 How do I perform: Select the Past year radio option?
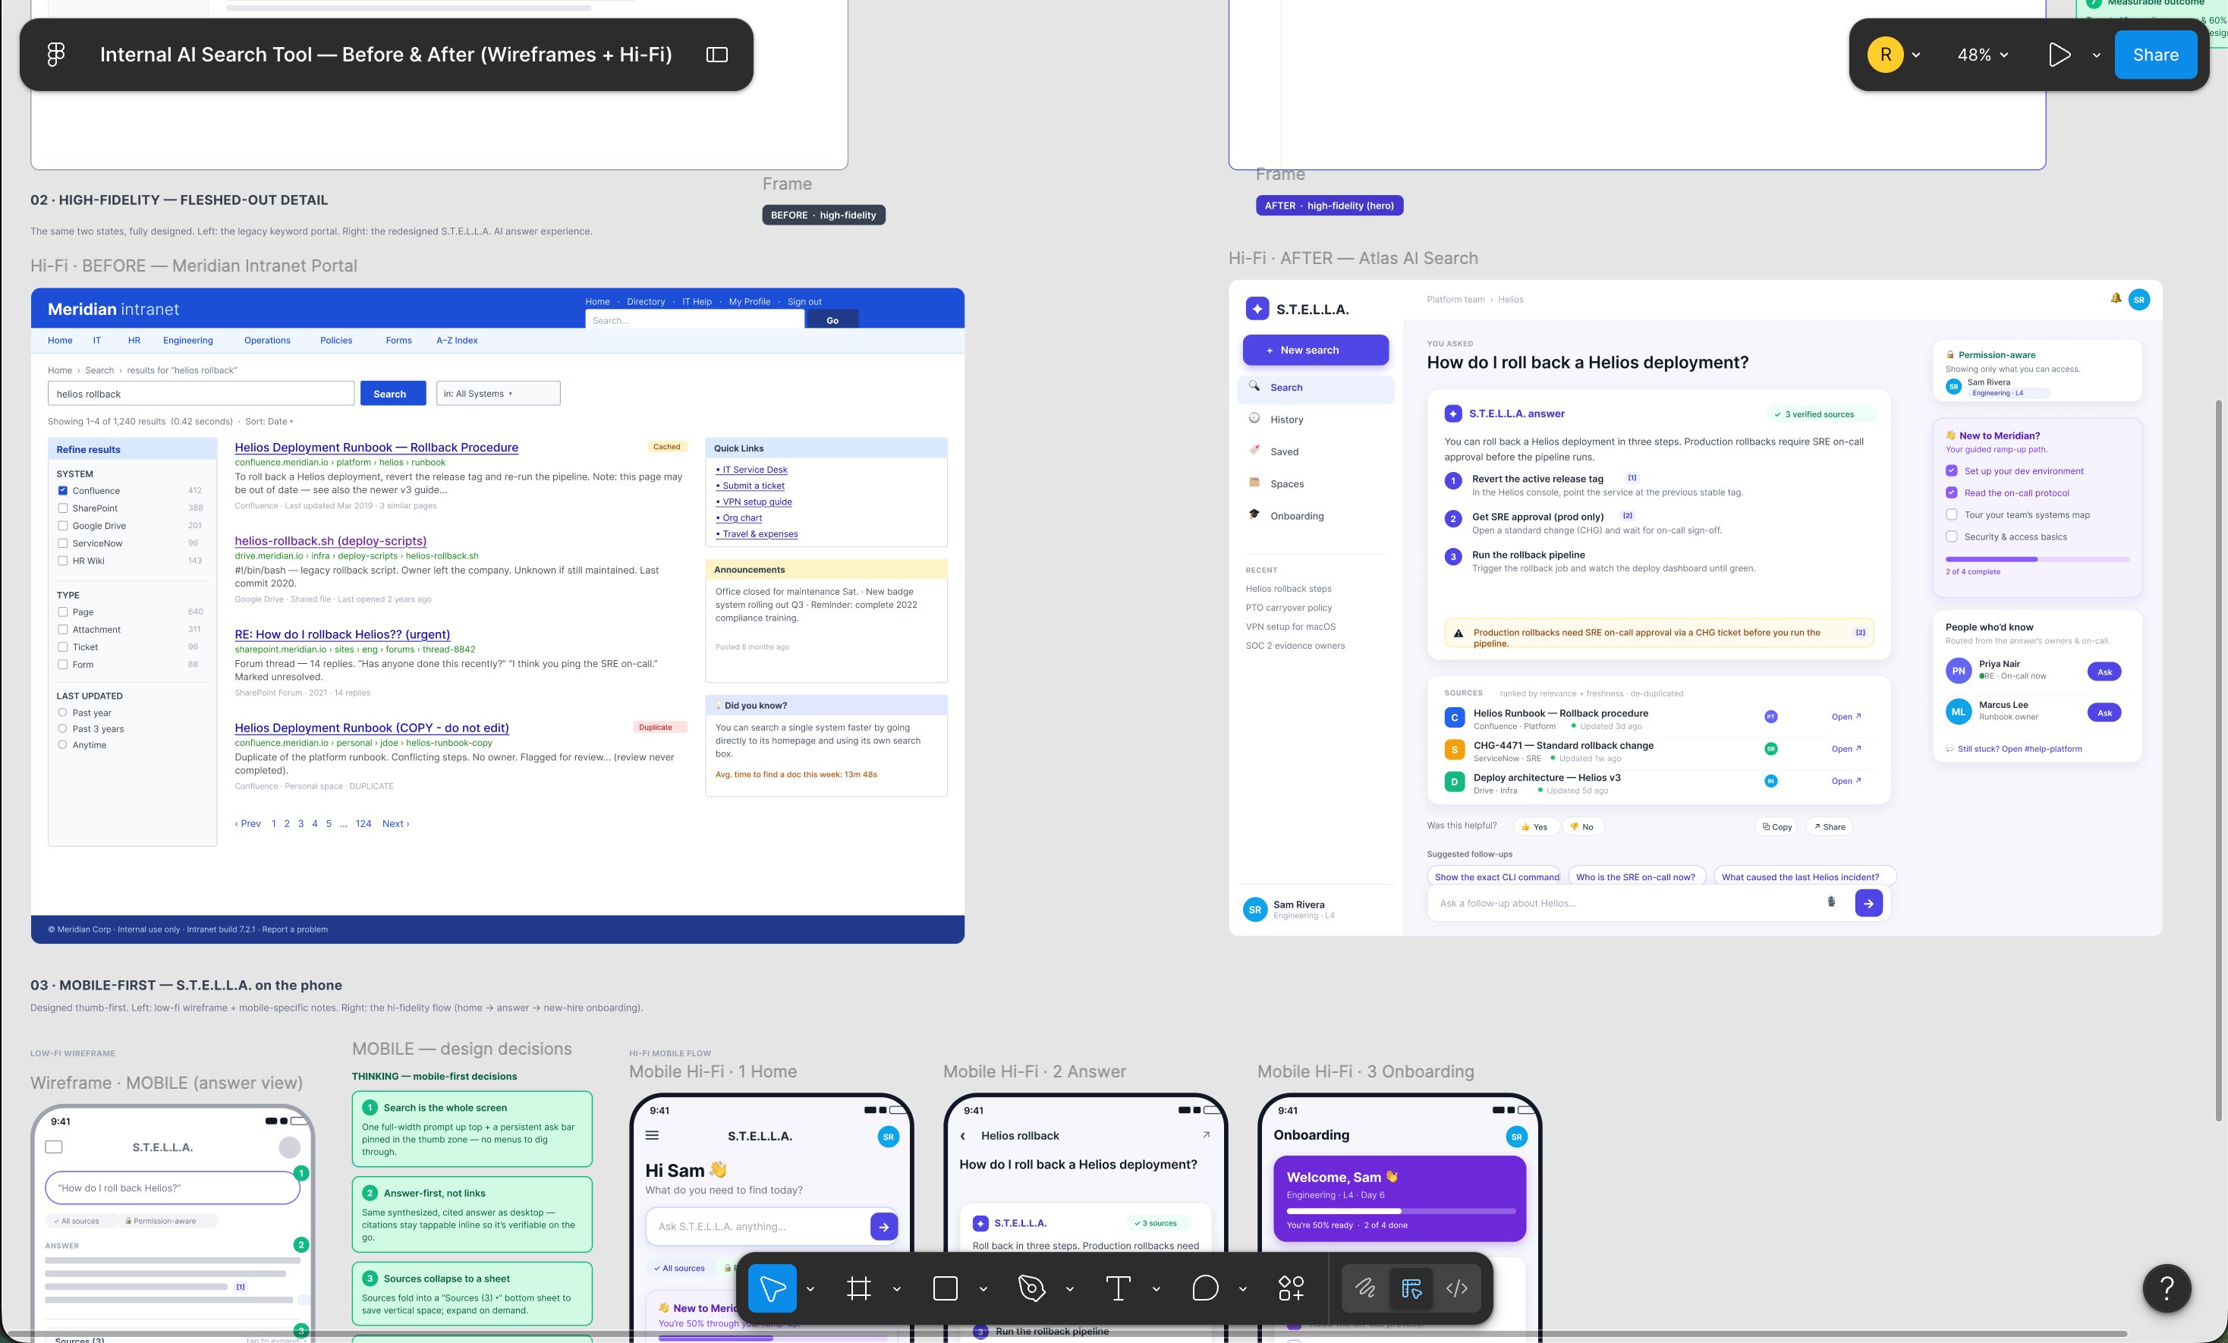pyautogui.click(x=62, y=712)
